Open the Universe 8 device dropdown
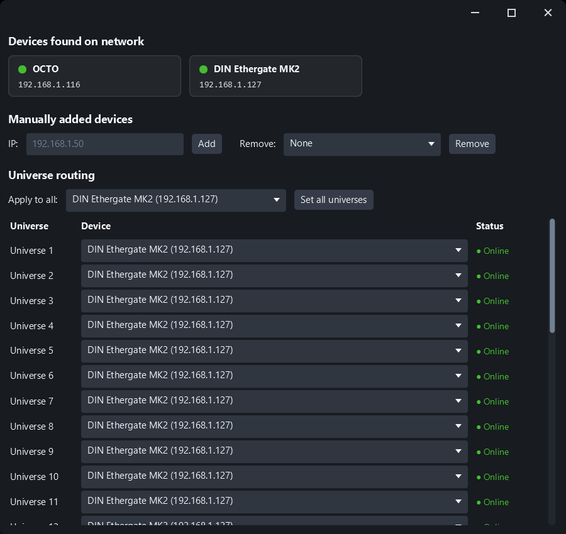 click(274, 427)
